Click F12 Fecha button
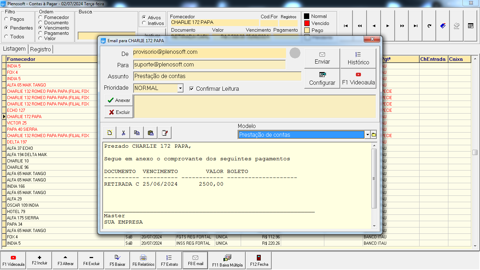Screen dimensions: 480x270 (x=259, y=261)
